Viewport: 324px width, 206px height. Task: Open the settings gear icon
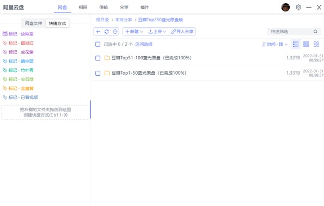pyautogui.click(x=298, y=8)
